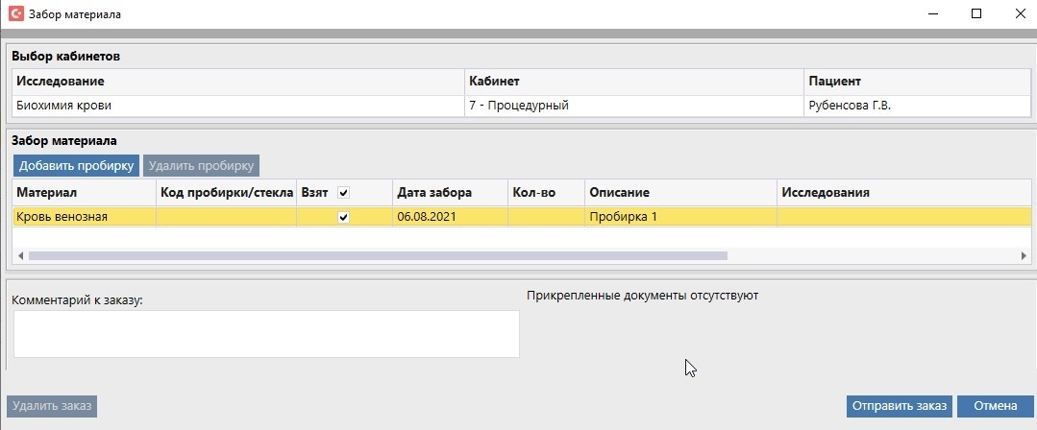This screenshot has width=1037, height=430.
Task: Minimize the Забор материала window
Action: coord(931,14)
